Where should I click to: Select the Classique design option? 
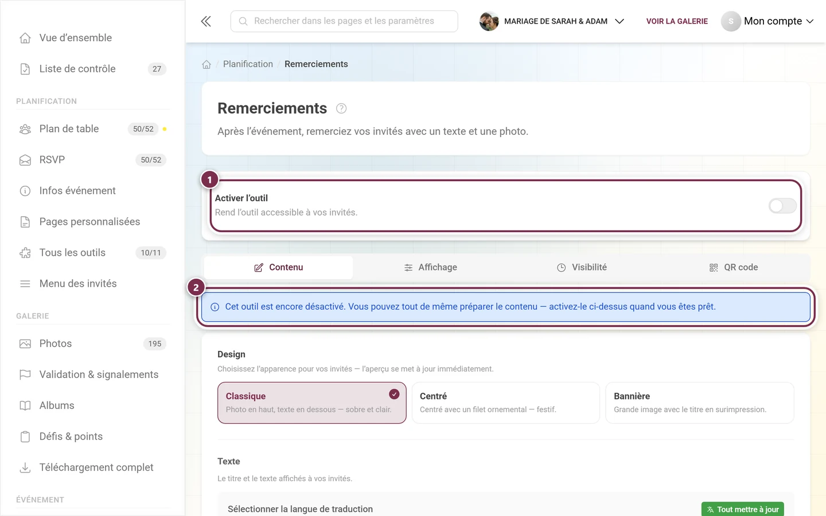pyautogui.click(x=312, y=403)
